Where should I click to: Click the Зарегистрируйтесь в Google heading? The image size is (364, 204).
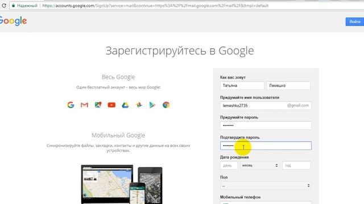click(x=180, y=51)
